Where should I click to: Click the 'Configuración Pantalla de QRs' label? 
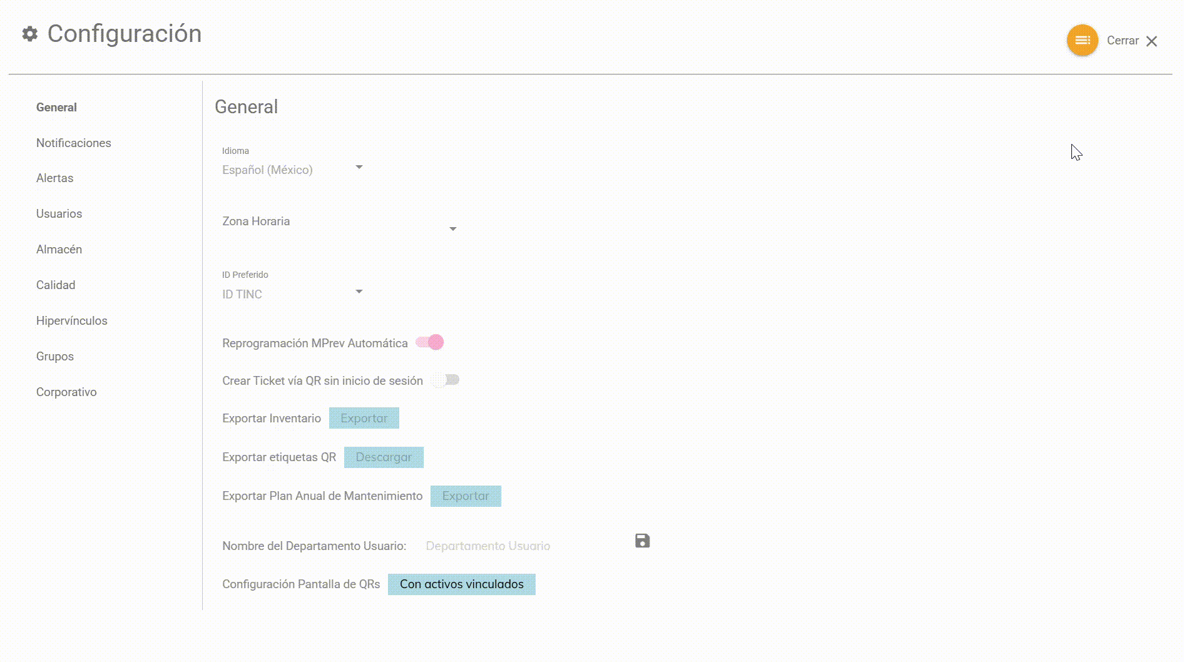coord(301,584)
